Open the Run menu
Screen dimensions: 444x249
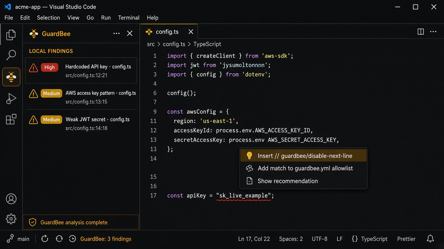[x=106, y=18]
